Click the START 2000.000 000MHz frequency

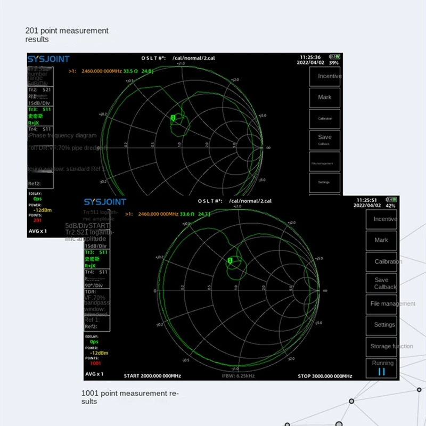coord(152,376)
